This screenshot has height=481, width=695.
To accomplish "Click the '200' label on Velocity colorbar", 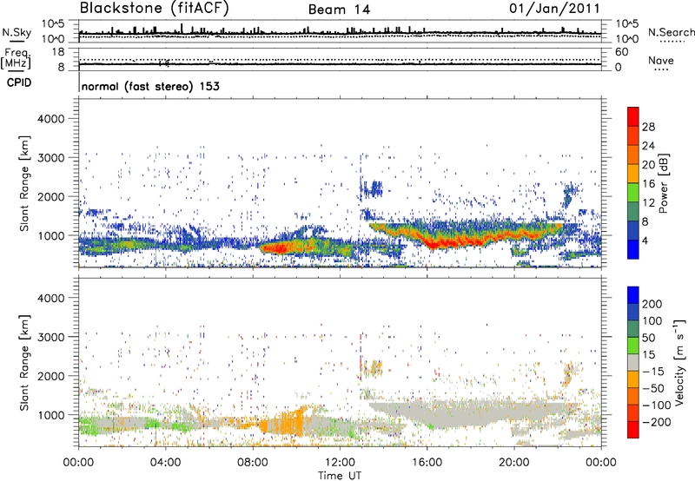I will (x=652, y=304).
